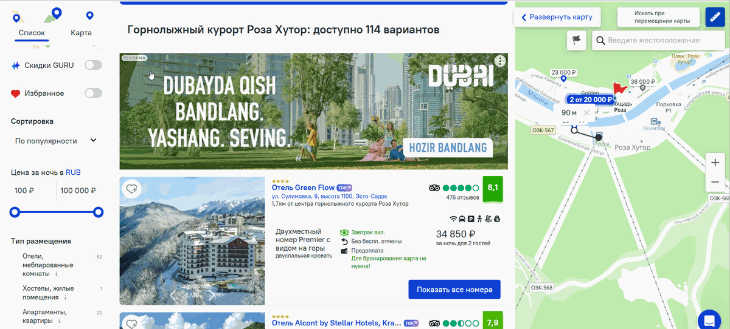Click the right price slider handle

98,212
